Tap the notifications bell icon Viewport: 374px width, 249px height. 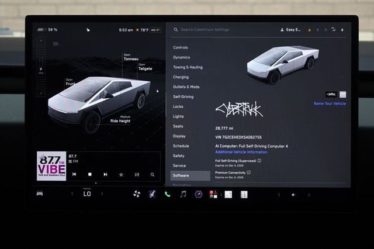pos(342,30)
